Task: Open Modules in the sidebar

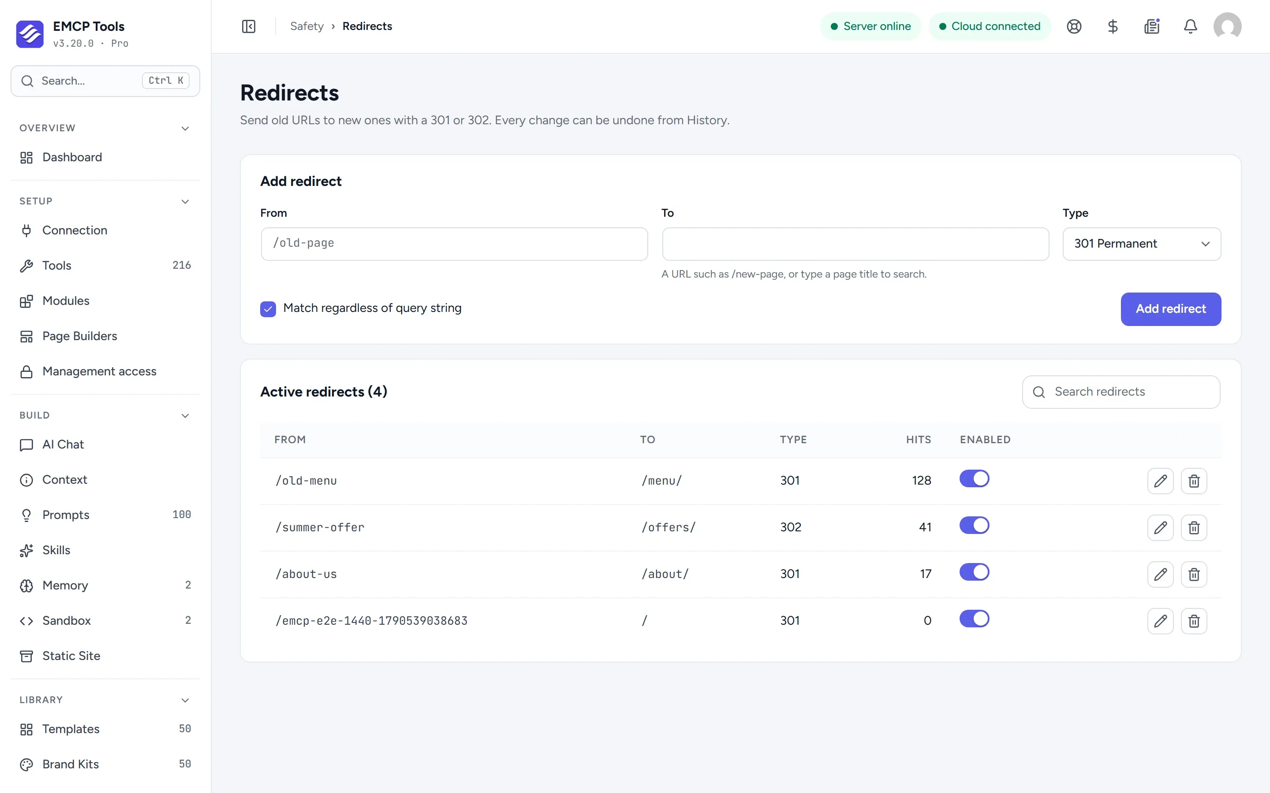Action: coord(105,300)
